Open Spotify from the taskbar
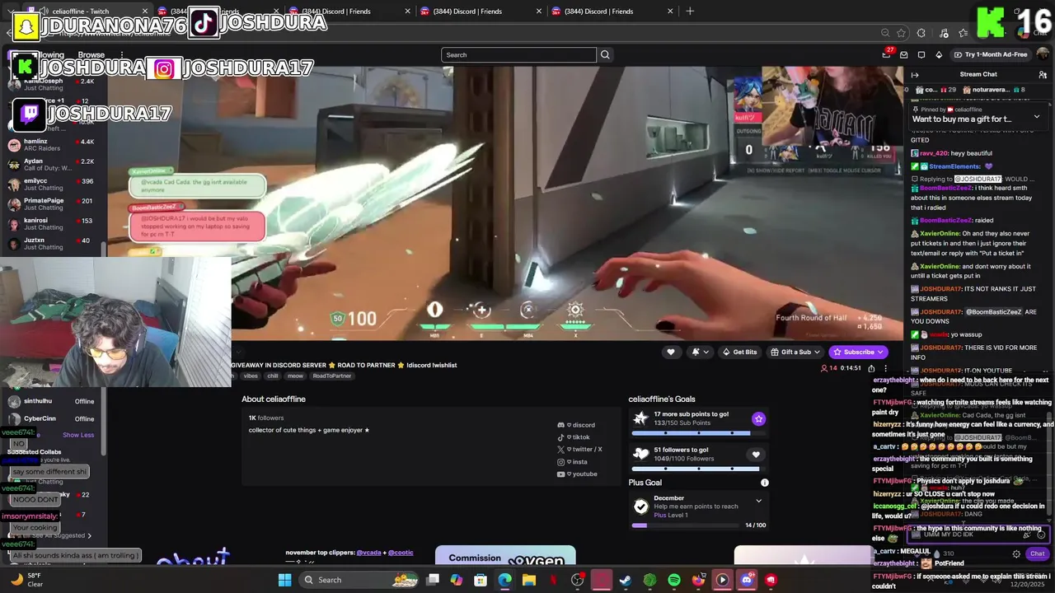The height and width of the screenshot is (593, 1055). [674, 580]
